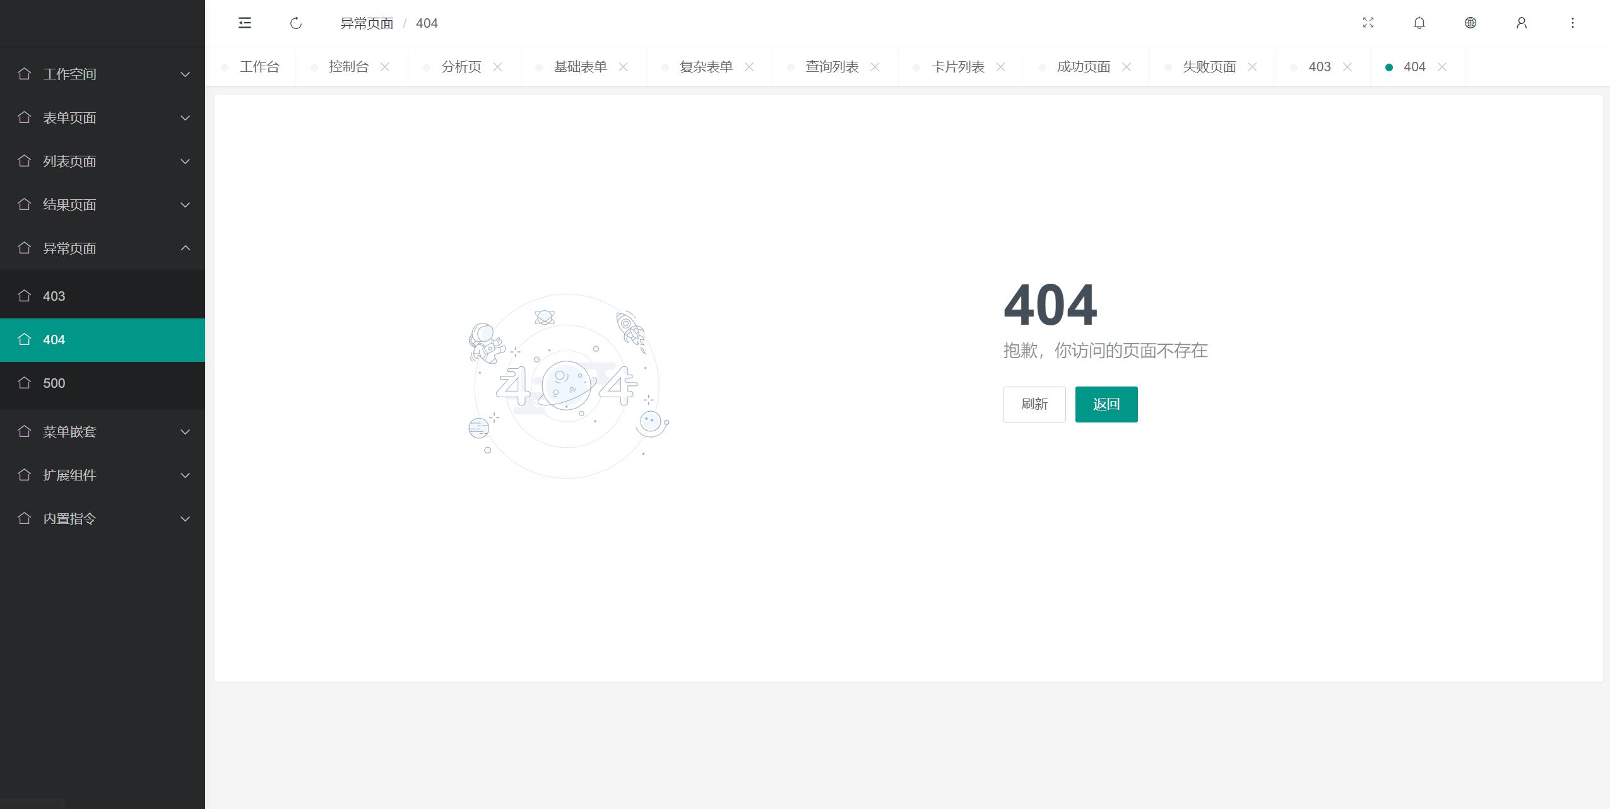Switch to the 分析页 tab
This screenshot has height=809, width=1610.
tap(461, 67)
